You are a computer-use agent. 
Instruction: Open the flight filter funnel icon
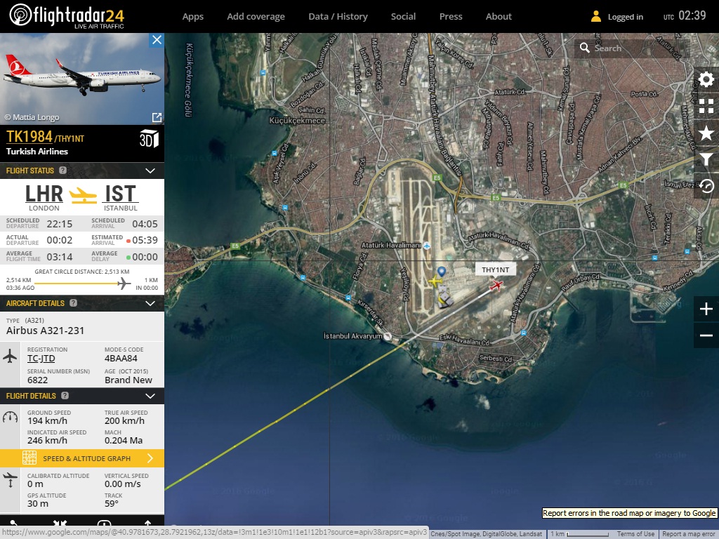tap(706, 159)
